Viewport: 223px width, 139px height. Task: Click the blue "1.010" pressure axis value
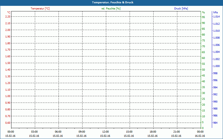216,31
